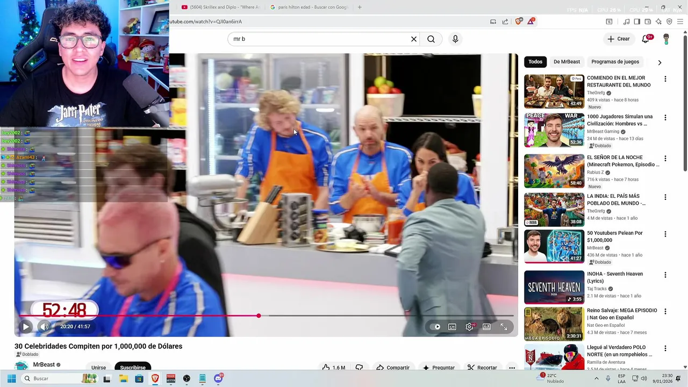
Task: Turn on subtitles in the video player
Action: (x=452, y=327)
